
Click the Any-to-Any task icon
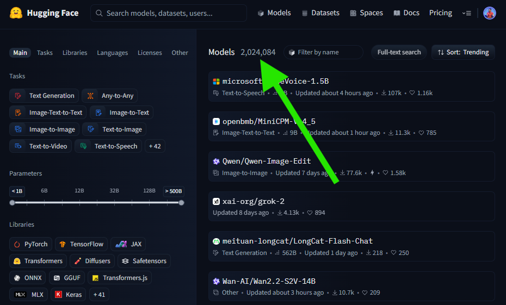(90, 96)
